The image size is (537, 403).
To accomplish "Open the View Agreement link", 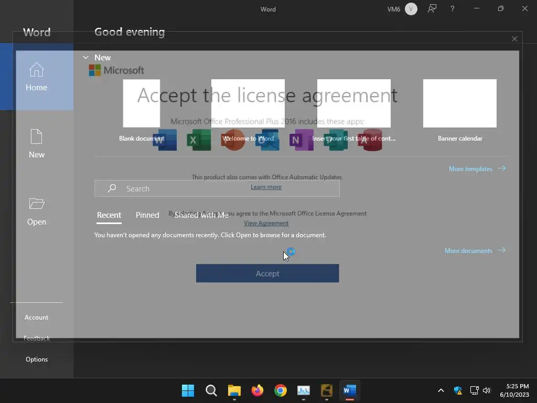I will [x=266, y=223].
